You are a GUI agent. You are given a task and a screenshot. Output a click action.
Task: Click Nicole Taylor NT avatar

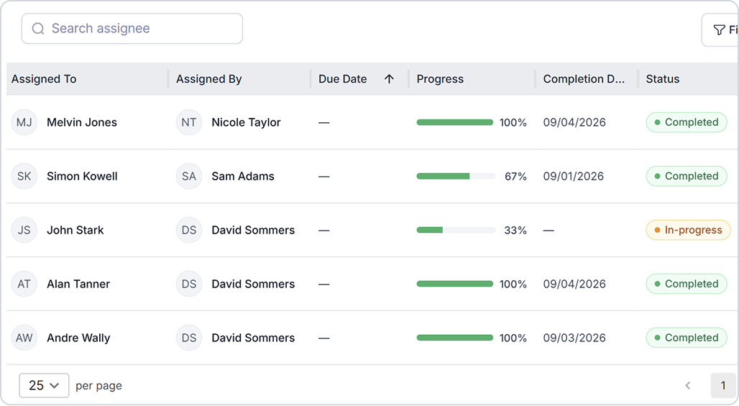[x=189, y=122]
